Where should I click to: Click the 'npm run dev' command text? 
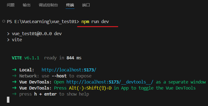point(95,21)
